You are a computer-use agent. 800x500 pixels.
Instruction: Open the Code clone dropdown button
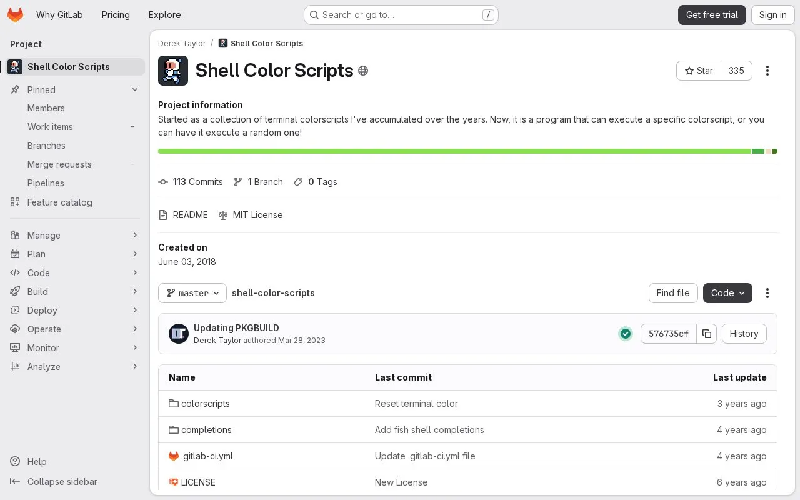coord(727,293)
